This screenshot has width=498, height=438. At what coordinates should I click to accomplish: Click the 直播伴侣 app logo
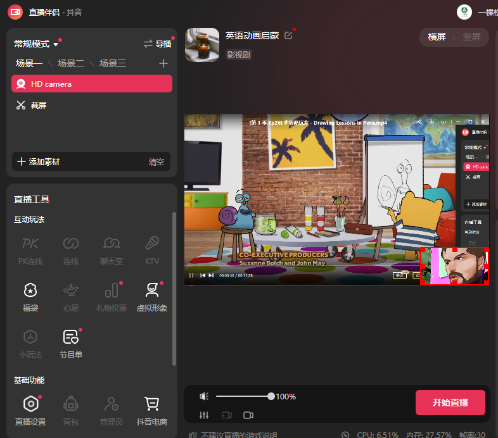pyautogui.click(x=15, y=12)
